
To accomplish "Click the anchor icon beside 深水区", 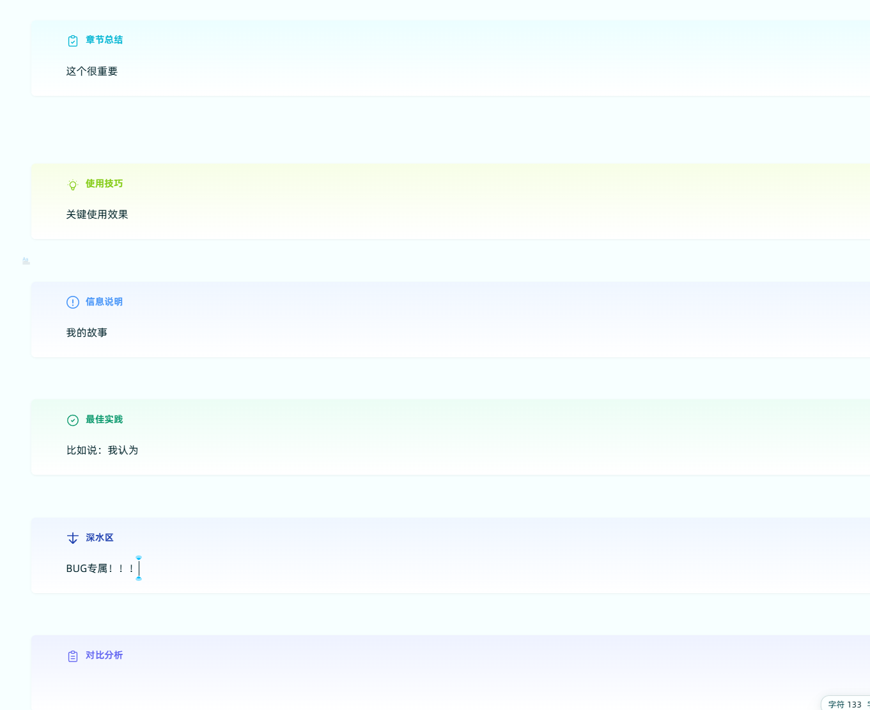I will [x=73, y=538].
